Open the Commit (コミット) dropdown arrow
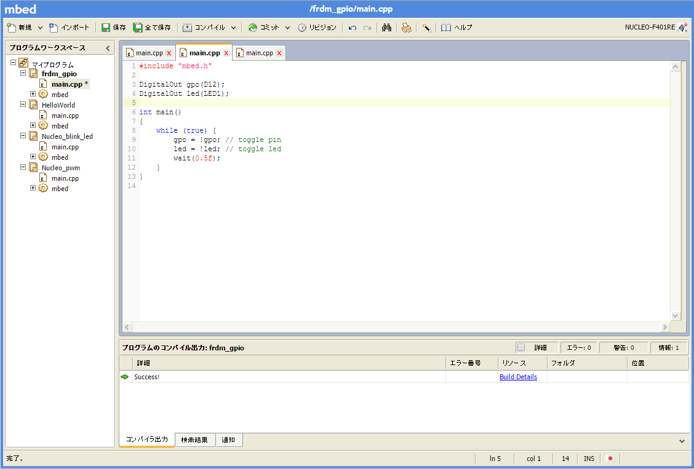The width and height of the screenshot is (694, 469). point(287,28)
